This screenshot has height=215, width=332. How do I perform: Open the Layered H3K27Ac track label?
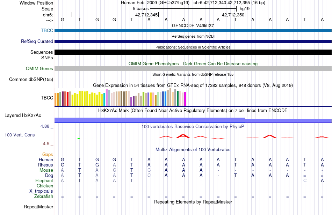[x=23, y=115]
